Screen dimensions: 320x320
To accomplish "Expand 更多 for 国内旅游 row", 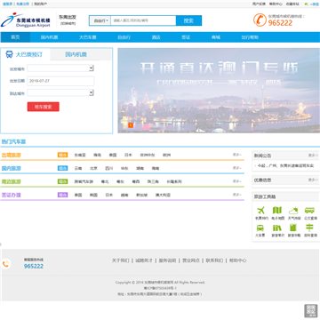I will (237, 168).
